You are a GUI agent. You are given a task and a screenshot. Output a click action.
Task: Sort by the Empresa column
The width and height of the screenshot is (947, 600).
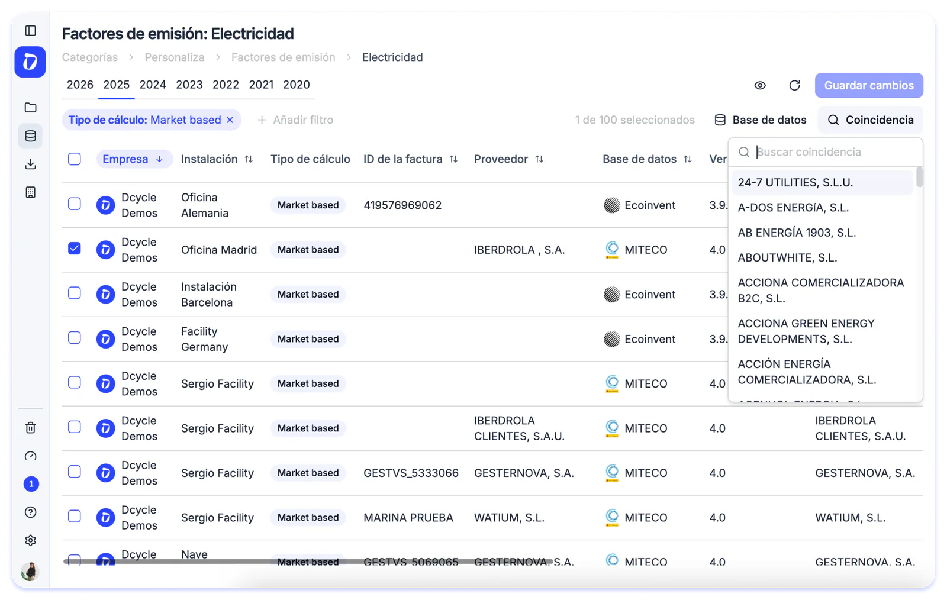(x=134, y=159)
